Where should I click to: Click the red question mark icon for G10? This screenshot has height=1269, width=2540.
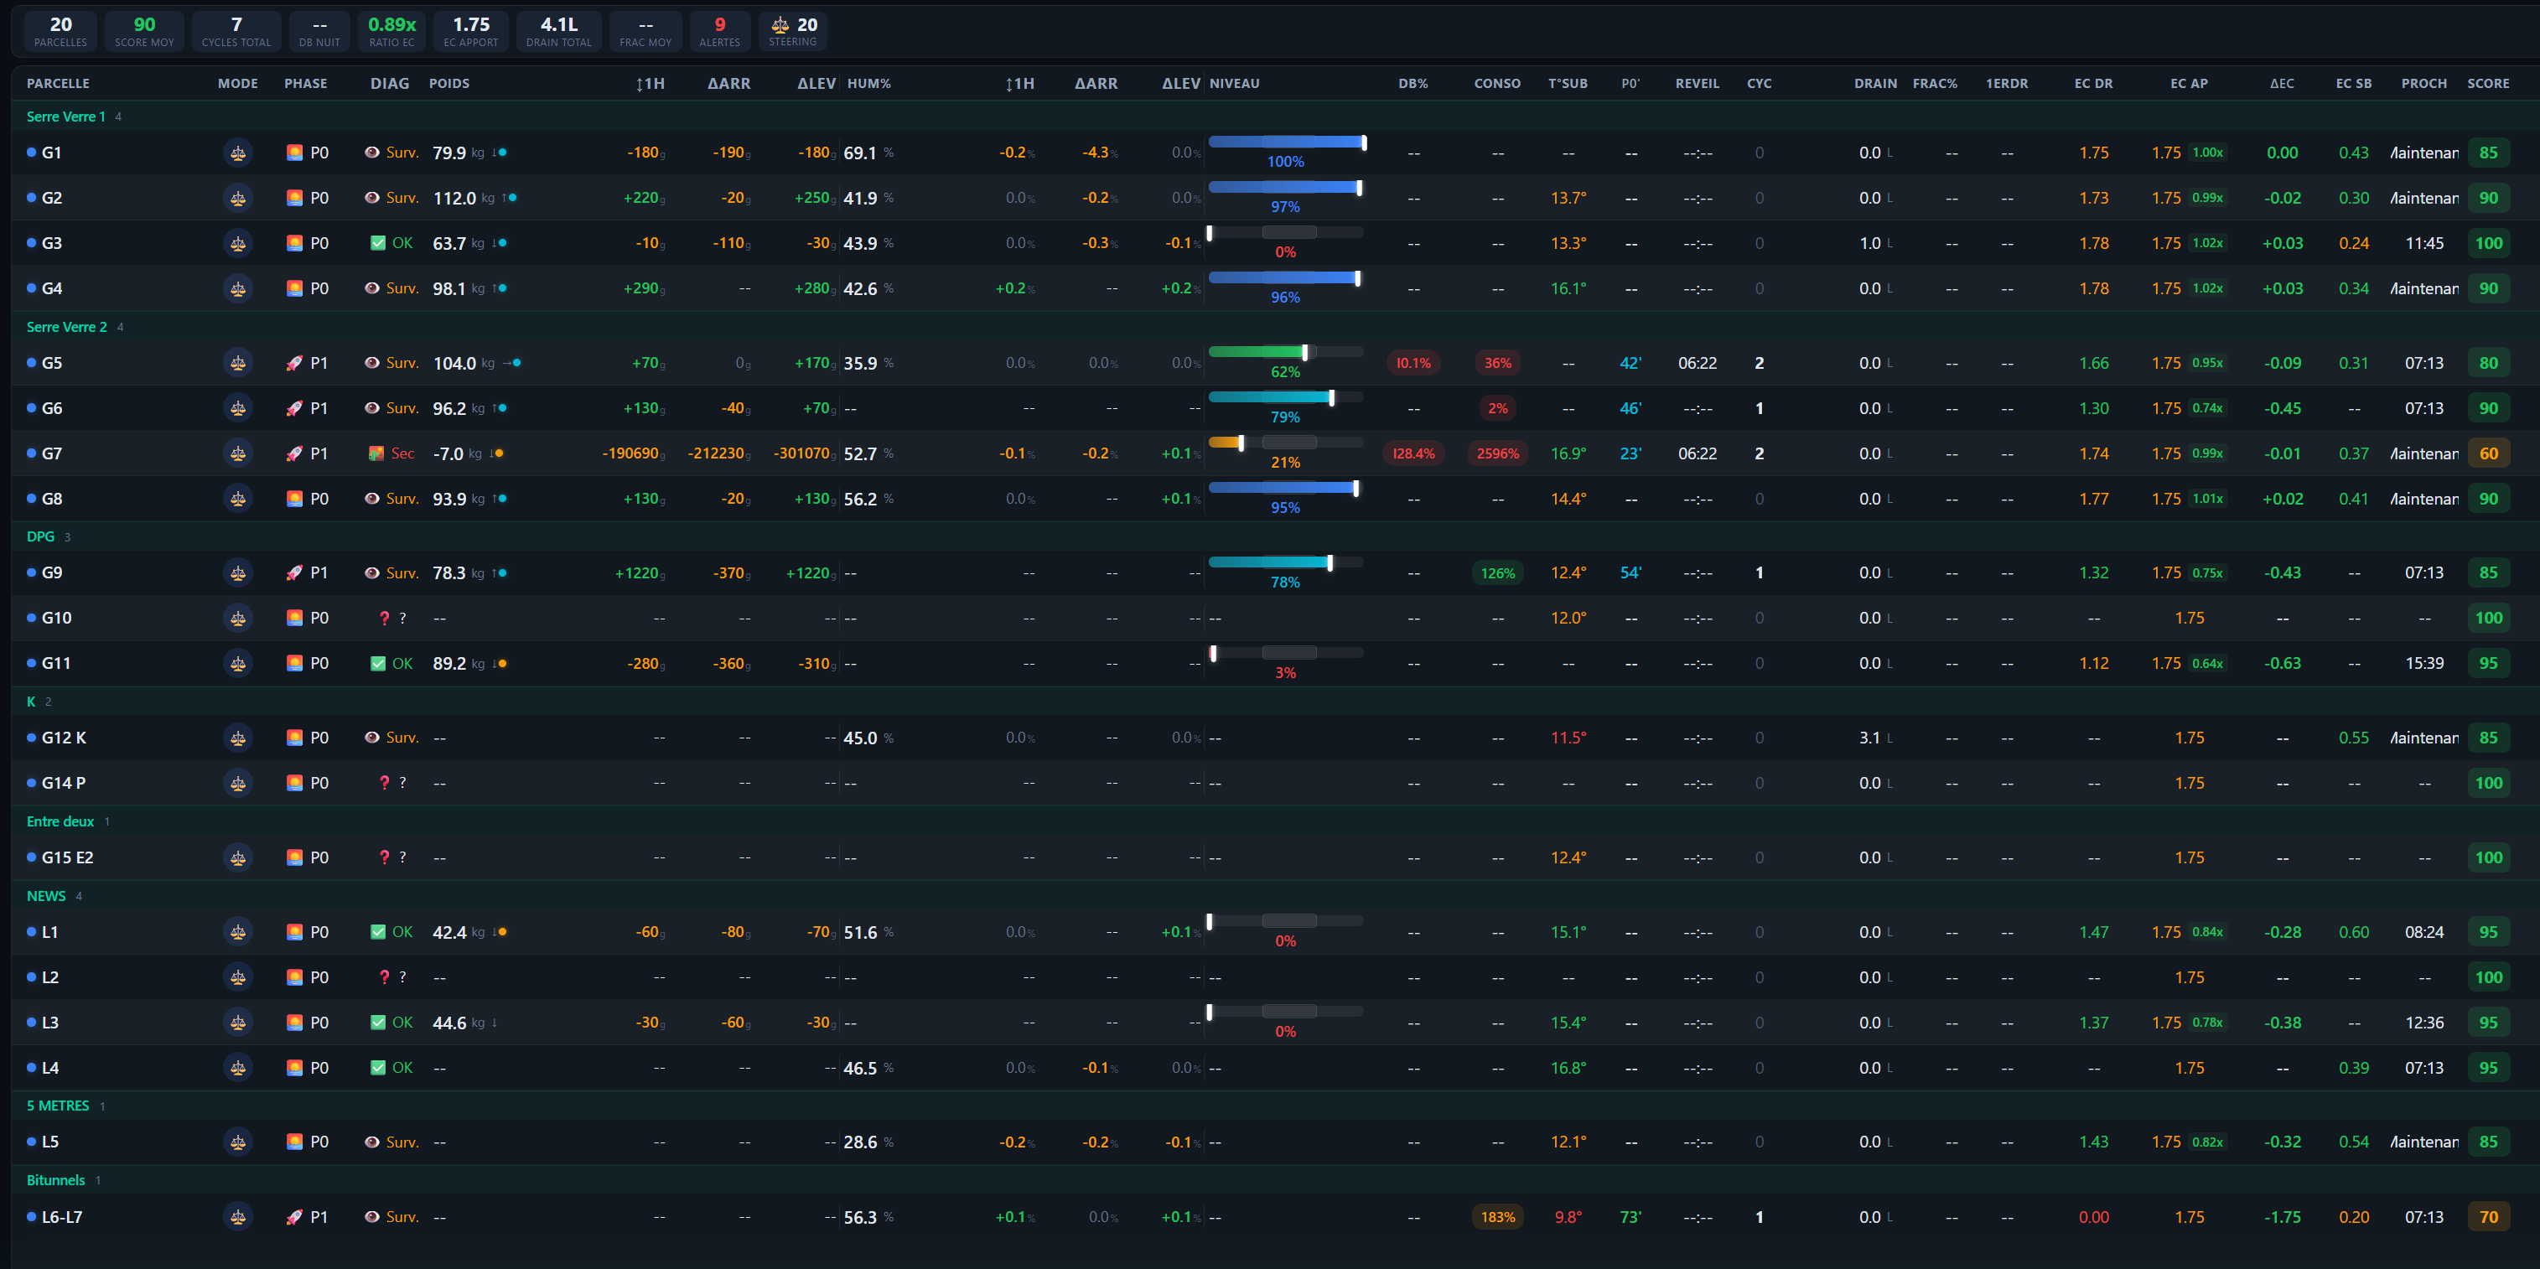pos(384,619)
